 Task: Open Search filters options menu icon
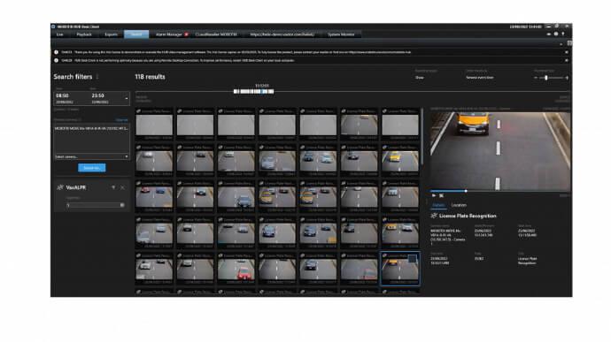pyautogui.click(x=97, y=77)
